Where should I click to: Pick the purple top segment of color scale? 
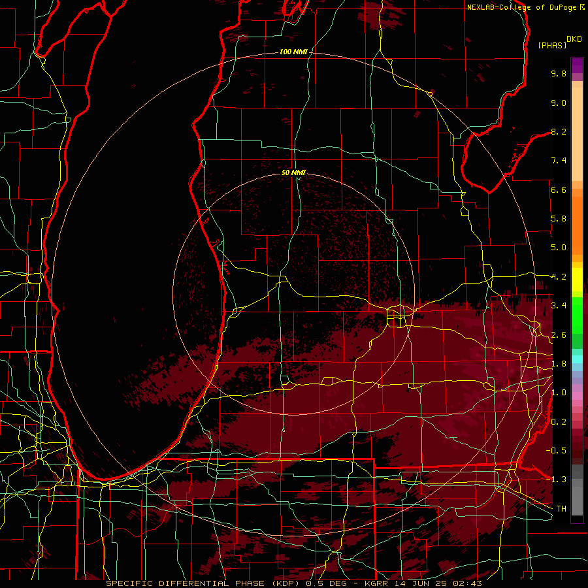point(577,65)
